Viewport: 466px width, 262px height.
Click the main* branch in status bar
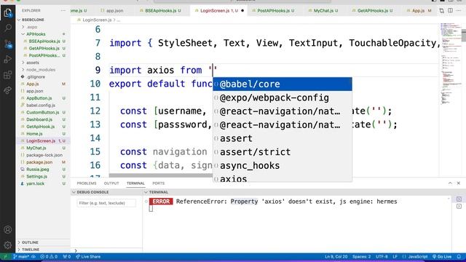pos(21,257)
